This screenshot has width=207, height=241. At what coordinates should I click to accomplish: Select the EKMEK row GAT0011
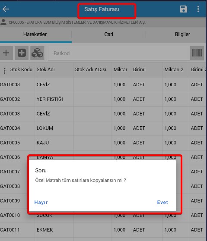(104, 230)
